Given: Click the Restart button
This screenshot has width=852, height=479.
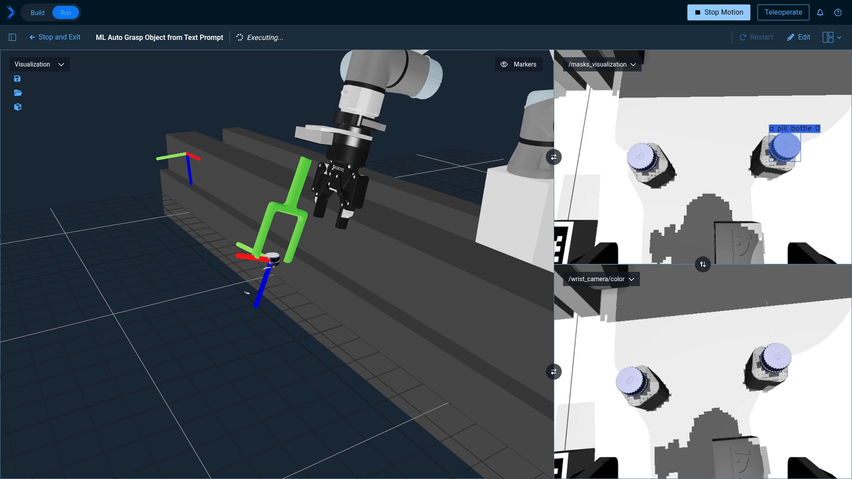Looking at the screenshot, I should click(x=756, y=37).
